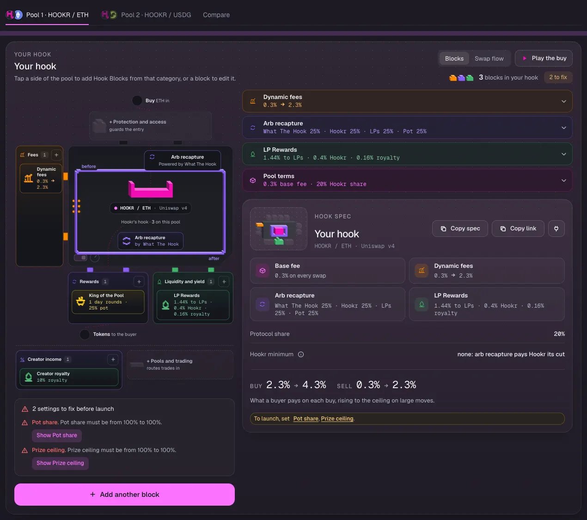Screen dimensions: 587x520
Task: Expand the Pool terms accordion chevron
Action: point(564,180)
